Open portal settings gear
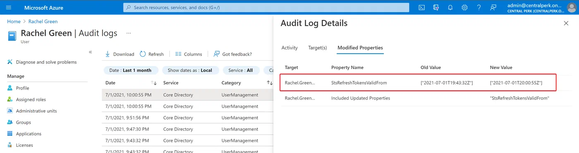The height and width of the screenshot is (153, 579). click(x=464, y=7)
